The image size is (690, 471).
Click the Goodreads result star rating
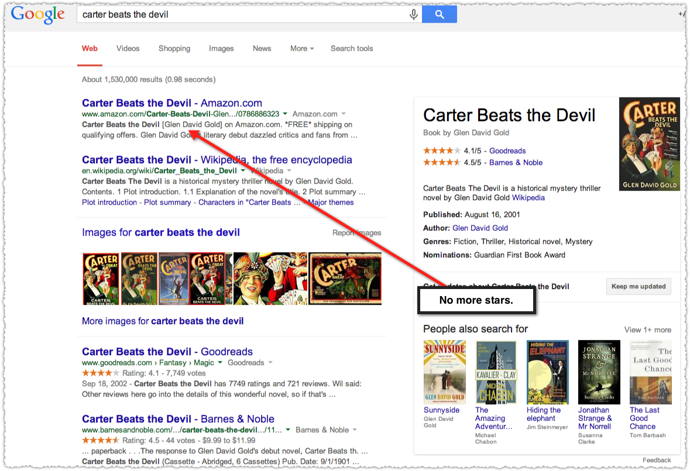(100, 373)
